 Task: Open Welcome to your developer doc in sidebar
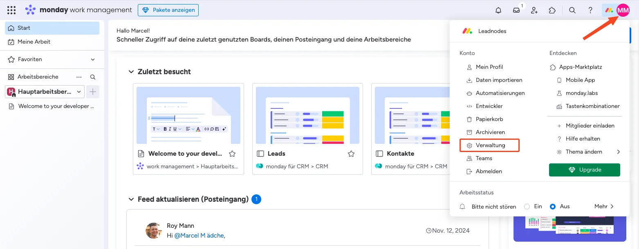pyautogui.click(x=52, y=106)
